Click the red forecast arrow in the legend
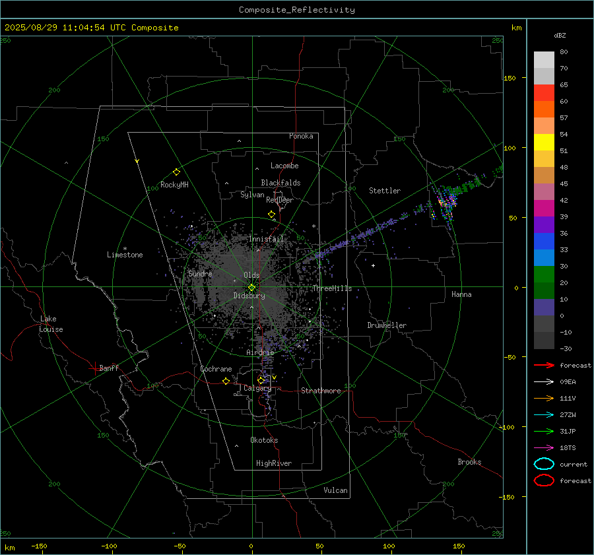Image resolution: width=594 pixels, height=555 pixels. [x=544, y=365]
